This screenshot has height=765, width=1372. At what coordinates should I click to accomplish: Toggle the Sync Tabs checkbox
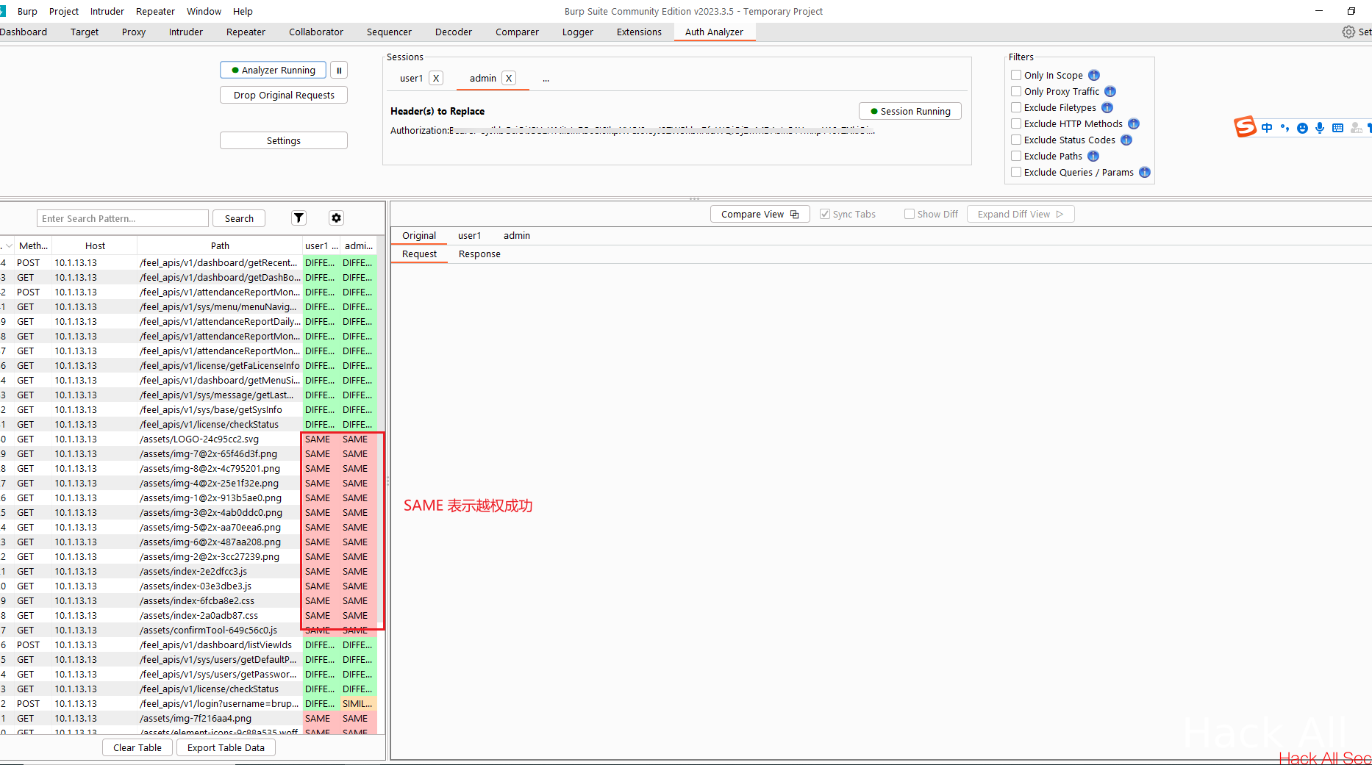coord(825,215)
